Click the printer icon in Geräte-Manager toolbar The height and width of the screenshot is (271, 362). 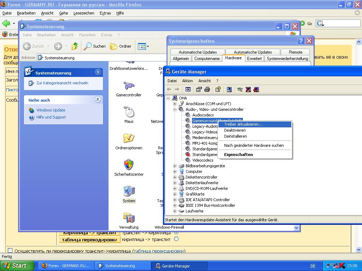(207, 89)
